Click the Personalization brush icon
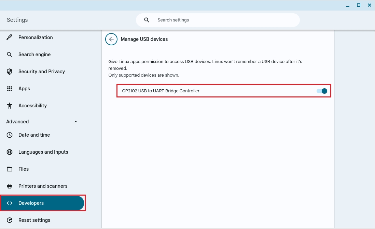Image resolution: width=375 pixels, height=229 pixels. pos(10,37)
